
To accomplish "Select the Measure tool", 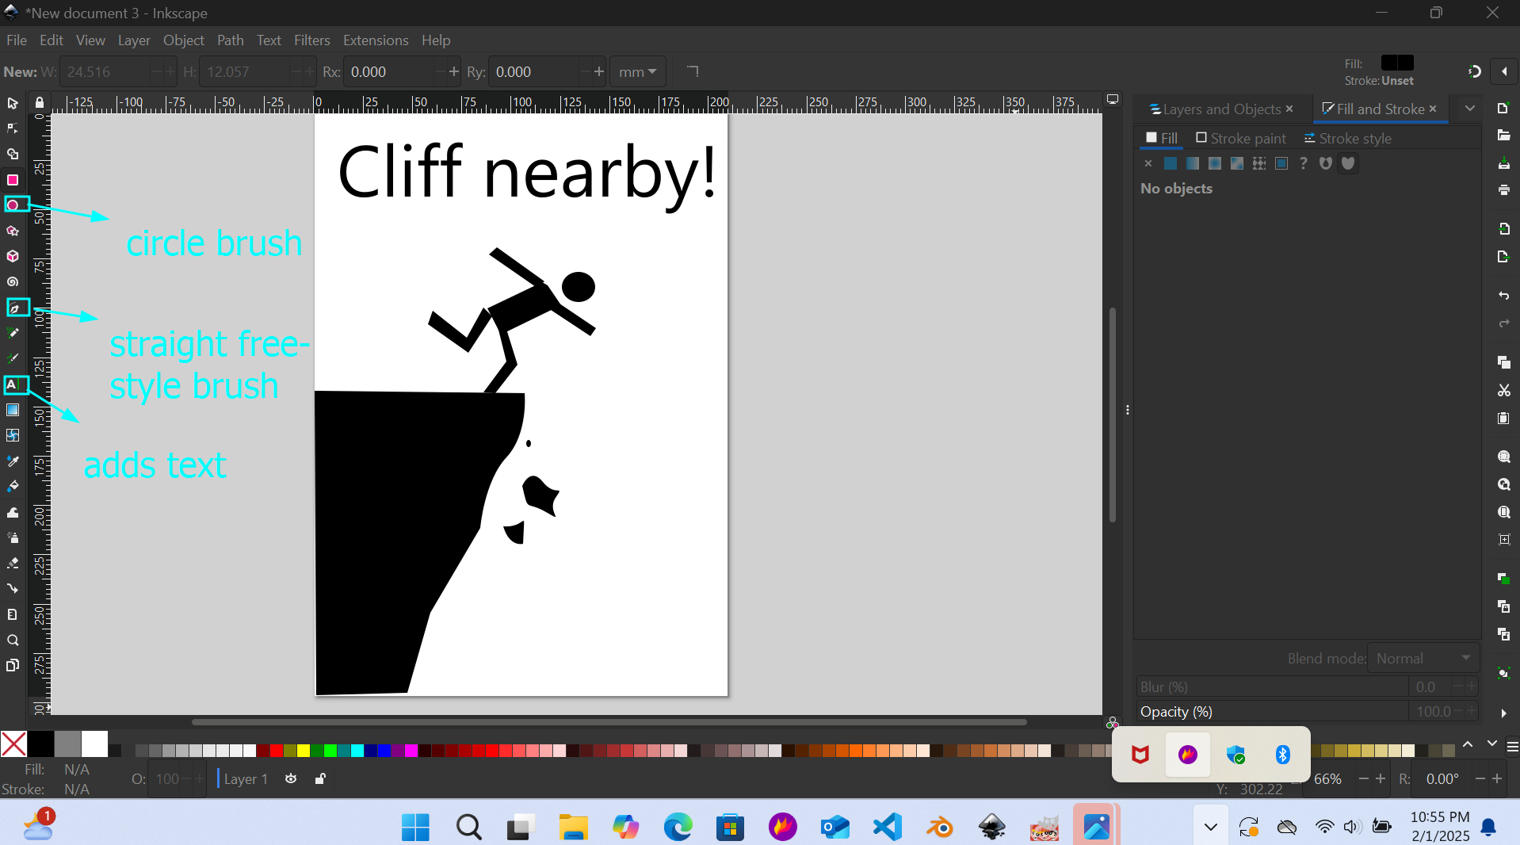I will (13, 614).
